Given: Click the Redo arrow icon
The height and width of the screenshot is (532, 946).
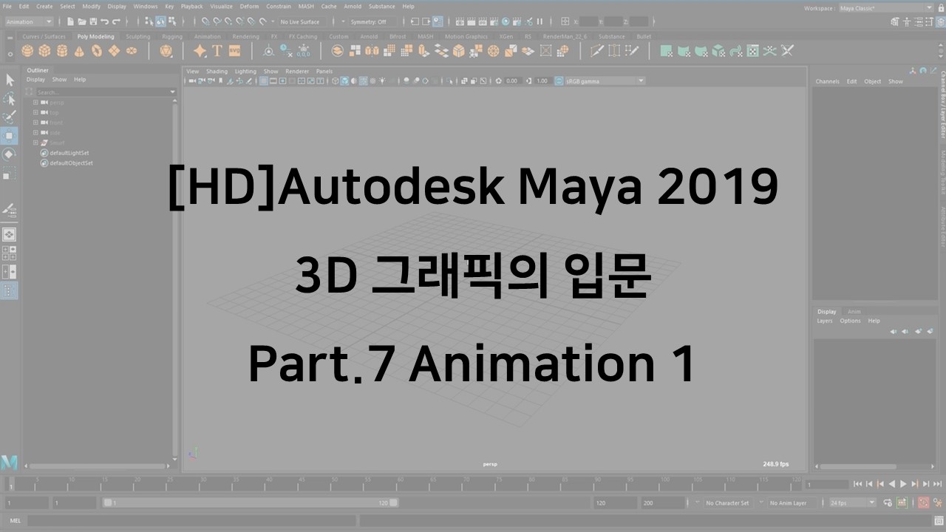Looking at the screenshot, I should [116, 21].
